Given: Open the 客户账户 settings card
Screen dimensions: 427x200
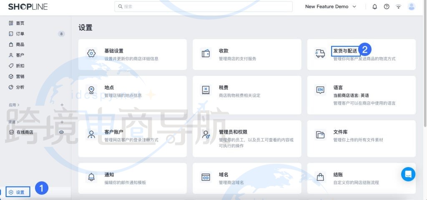Looking at the screenshot, I should click(132, 138).
